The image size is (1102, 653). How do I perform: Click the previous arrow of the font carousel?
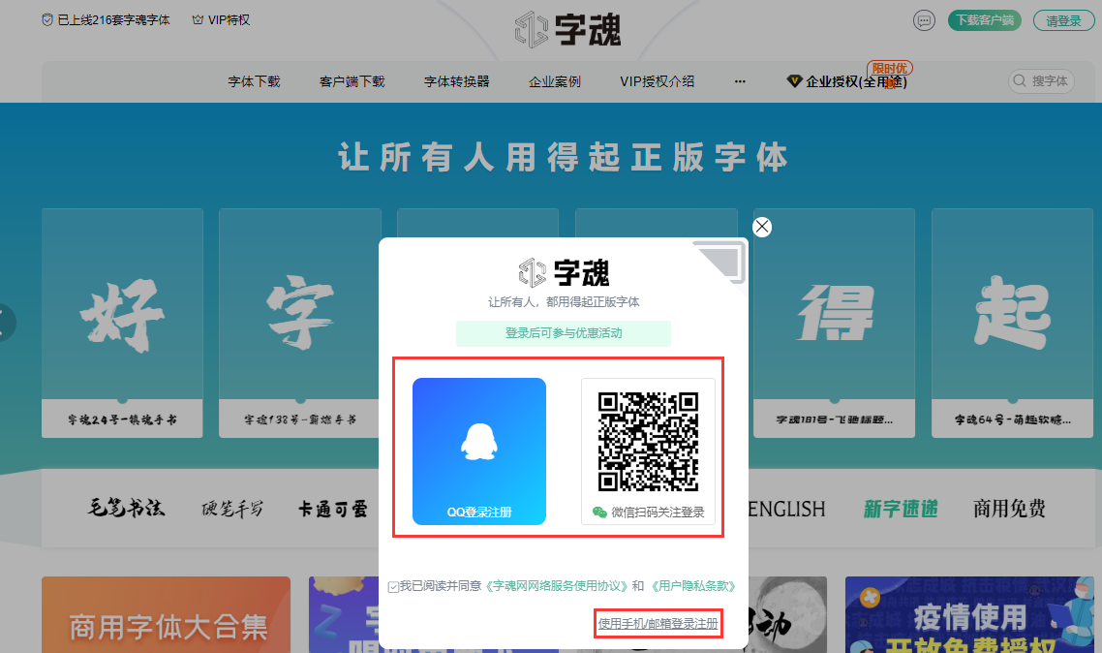[6, 323]
